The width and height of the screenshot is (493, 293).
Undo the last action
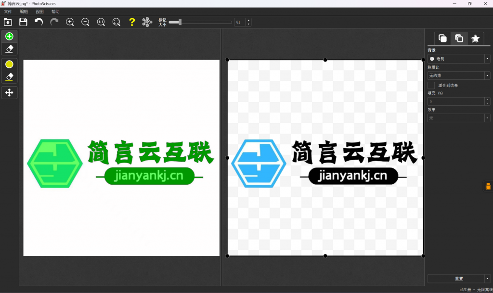[x=39, y=22]
